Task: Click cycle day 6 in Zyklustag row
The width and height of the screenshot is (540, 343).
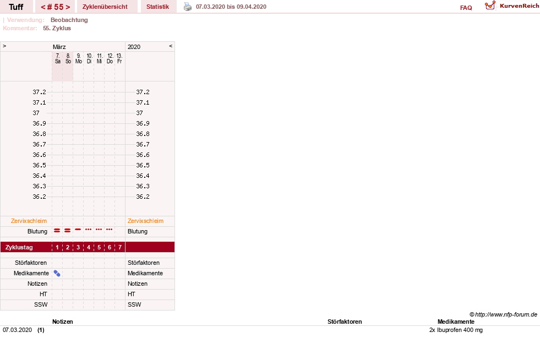Action: click(110, 247)
